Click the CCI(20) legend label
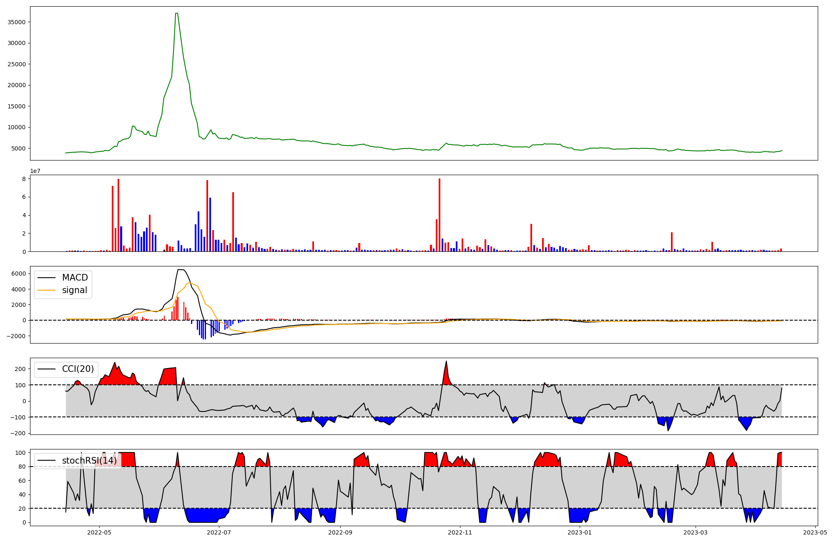The image size is (834, 542). pyautogui.click(x=78, y=369)
